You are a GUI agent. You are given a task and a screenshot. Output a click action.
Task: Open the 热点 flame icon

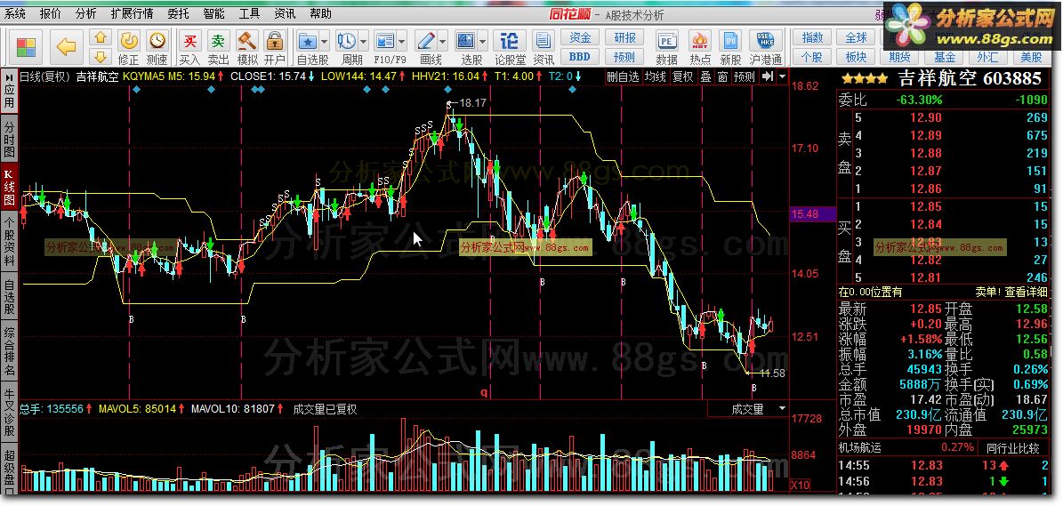[700, 40]
